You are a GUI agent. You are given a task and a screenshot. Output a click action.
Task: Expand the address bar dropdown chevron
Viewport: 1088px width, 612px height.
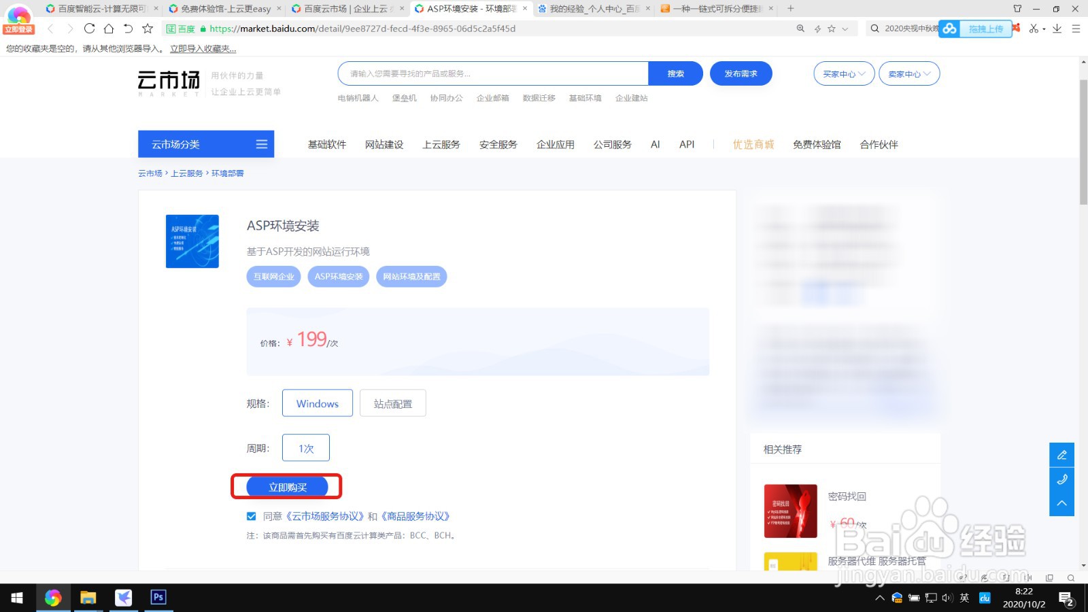pos(845,29)
